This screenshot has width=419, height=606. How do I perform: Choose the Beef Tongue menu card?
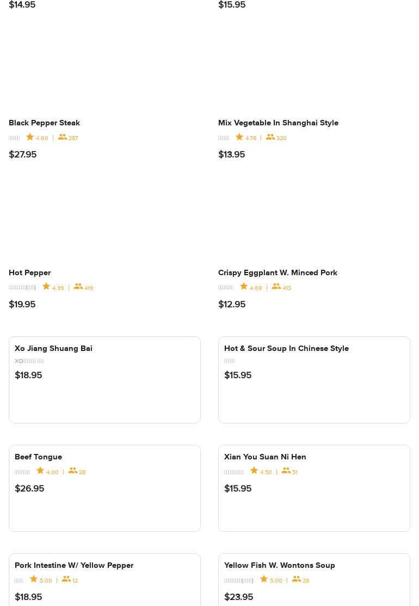point(104,488)
